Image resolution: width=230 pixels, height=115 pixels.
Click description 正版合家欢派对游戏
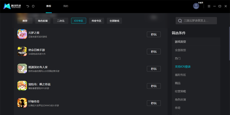(x=38, y=37)
